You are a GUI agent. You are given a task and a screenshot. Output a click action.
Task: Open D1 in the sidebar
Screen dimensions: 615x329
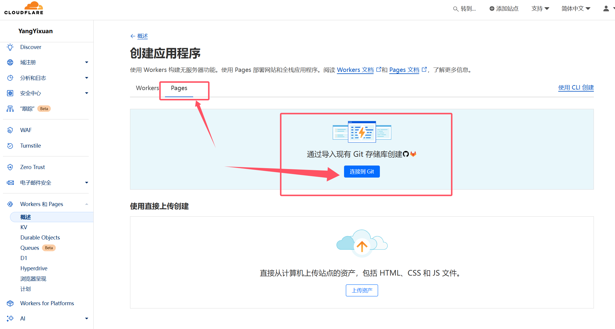pos(24,258)
